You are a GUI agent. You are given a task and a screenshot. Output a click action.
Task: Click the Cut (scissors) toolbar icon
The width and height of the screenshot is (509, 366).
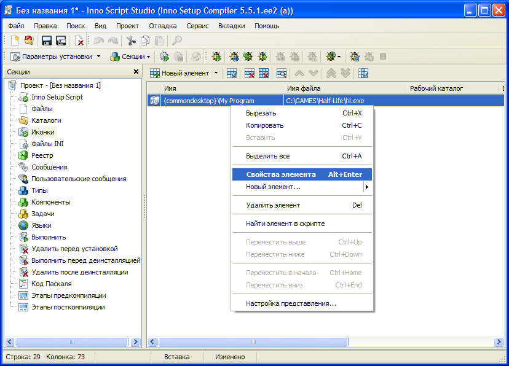click(x=130, y=41)
